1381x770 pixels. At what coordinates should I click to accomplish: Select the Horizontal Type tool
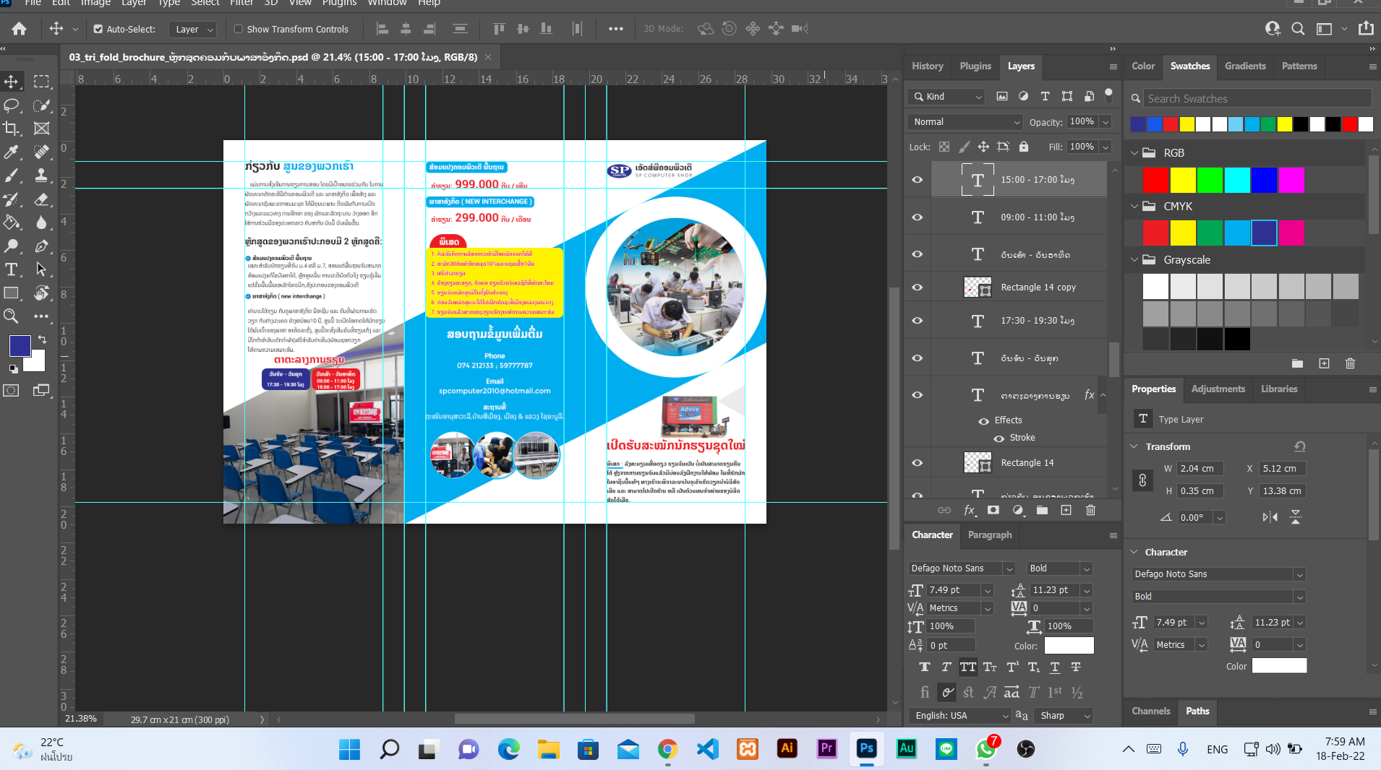(x=12, y=269)
